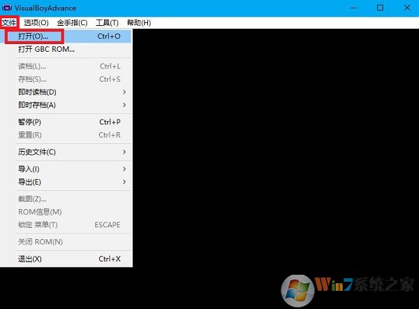419x309 pixels.
Task: Open the 帮助(H) menu
Action: tap(139, 23)
